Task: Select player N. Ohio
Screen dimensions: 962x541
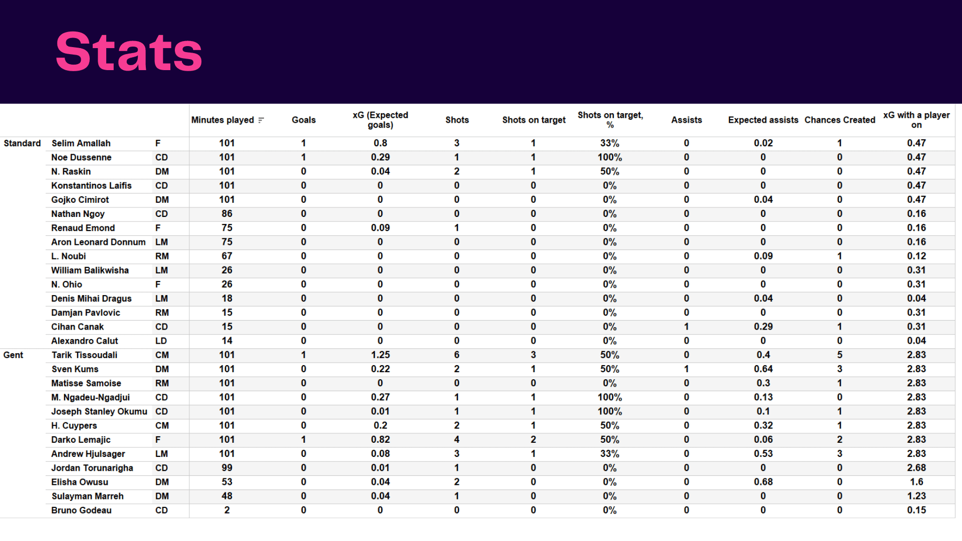Action: pos(67,285)
